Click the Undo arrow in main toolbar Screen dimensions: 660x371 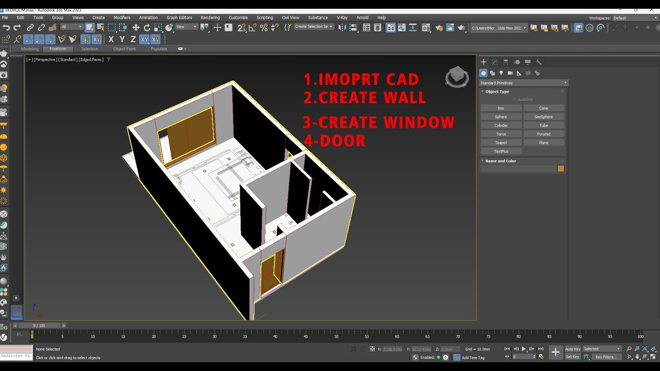pyautogui.click(x=6, y=27)
